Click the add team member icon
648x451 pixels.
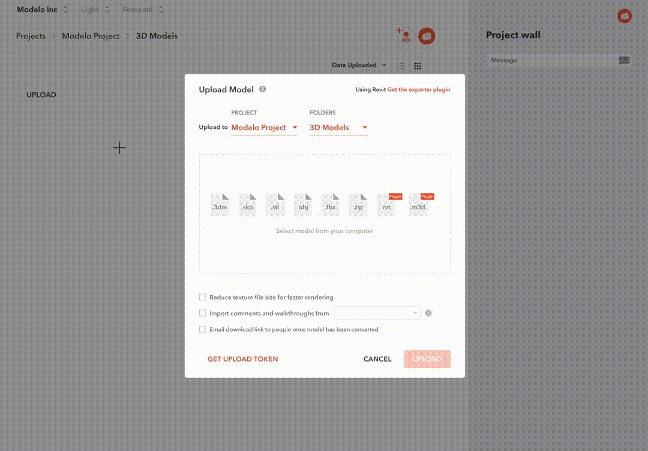point(404,35)
